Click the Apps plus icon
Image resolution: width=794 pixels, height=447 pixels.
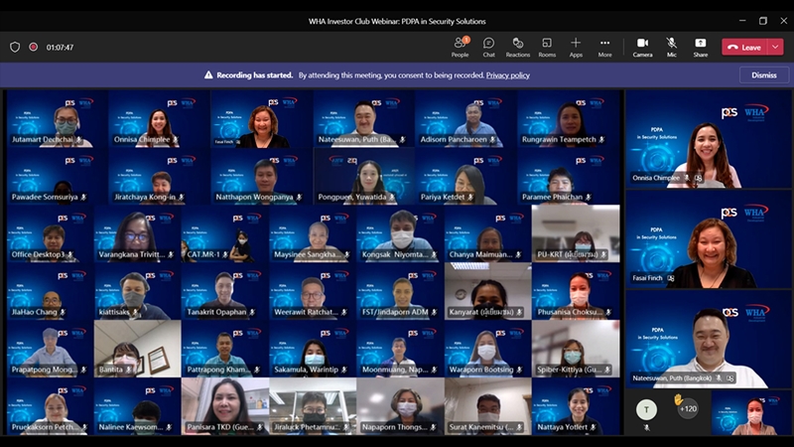576,46
